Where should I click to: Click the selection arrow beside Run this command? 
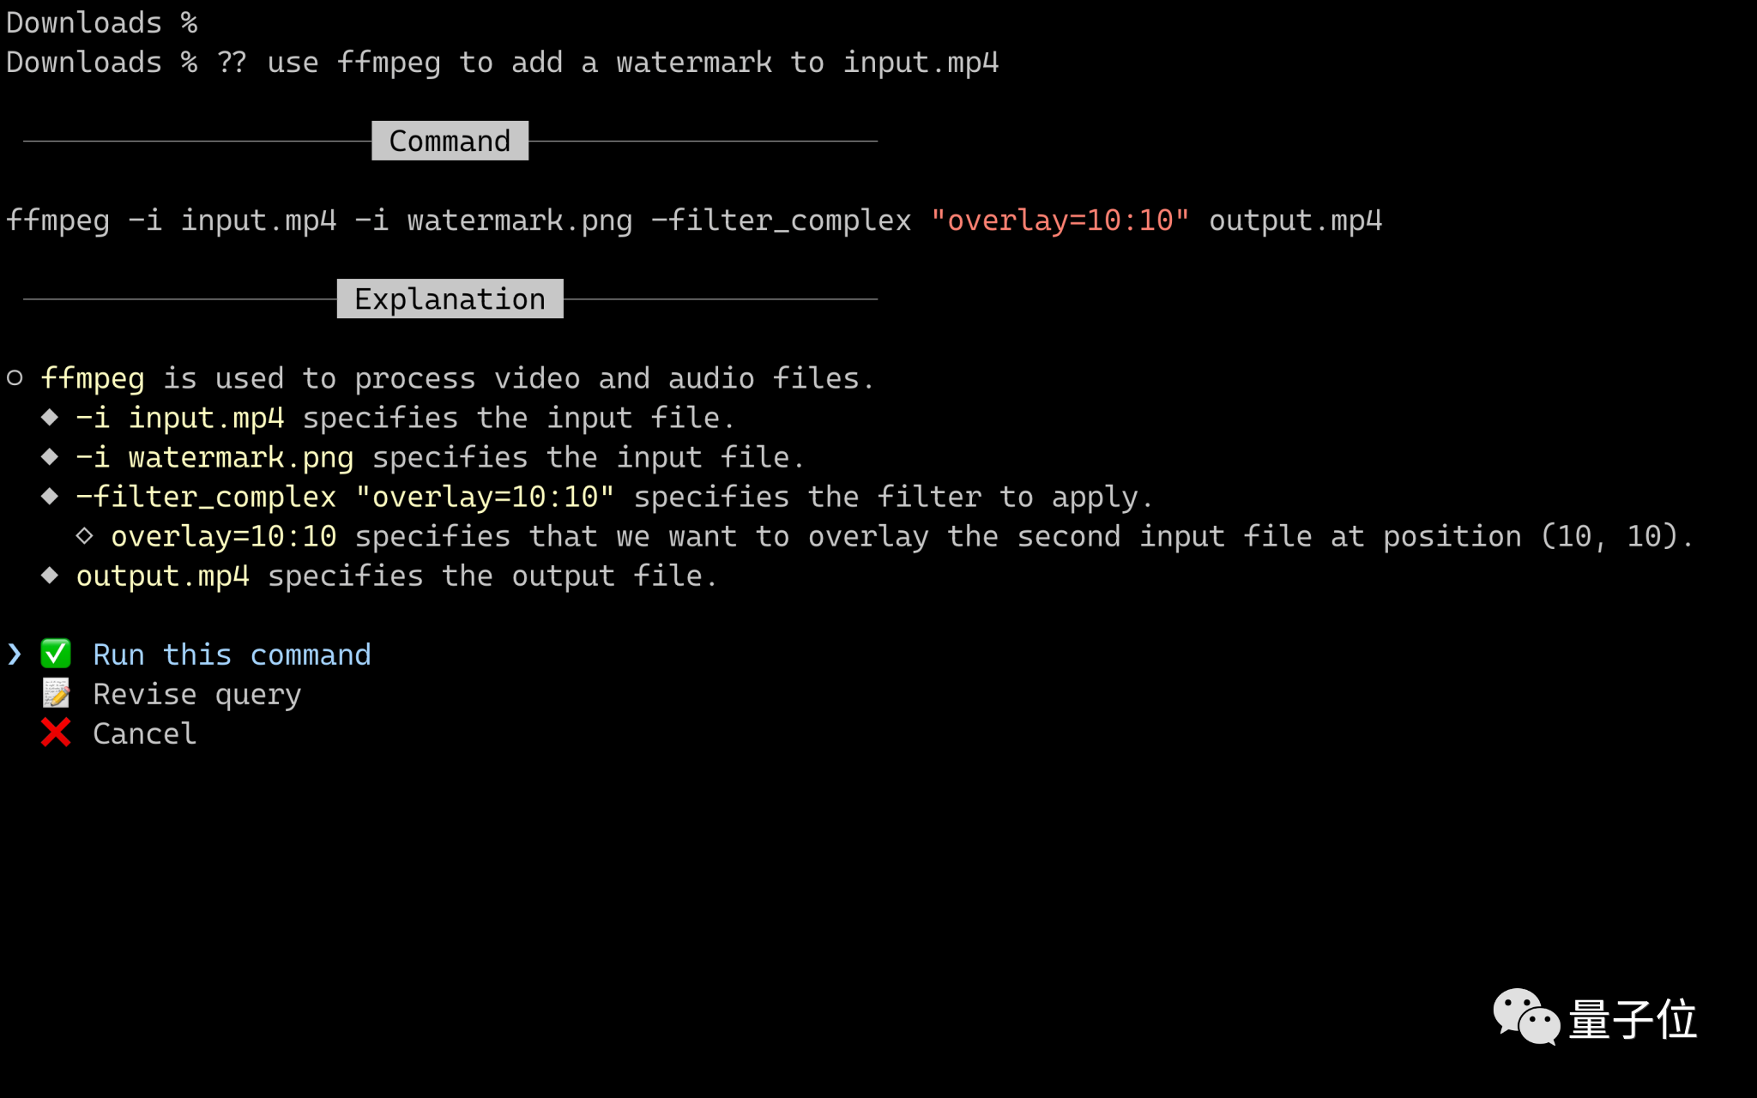[15, 655]
